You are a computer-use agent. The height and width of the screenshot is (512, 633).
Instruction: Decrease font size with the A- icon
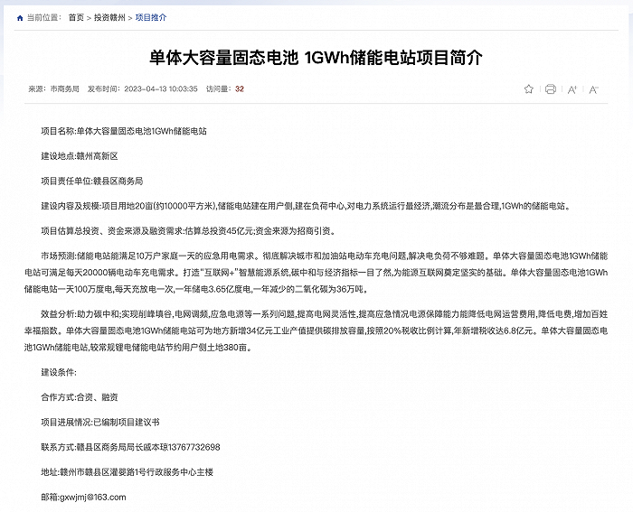pyautogui.click(x=593, y=89)
